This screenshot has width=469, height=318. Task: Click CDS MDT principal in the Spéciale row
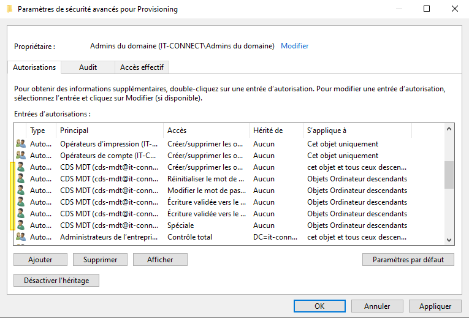(109, 225)
